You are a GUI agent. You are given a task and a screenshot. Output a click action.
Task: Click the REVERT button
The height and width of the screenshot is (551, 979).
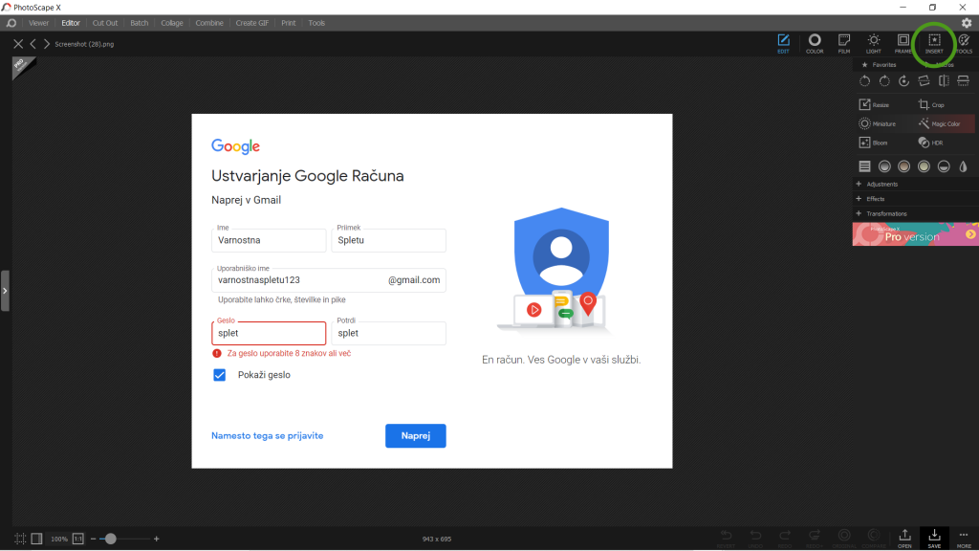click(x=726, y=538)
